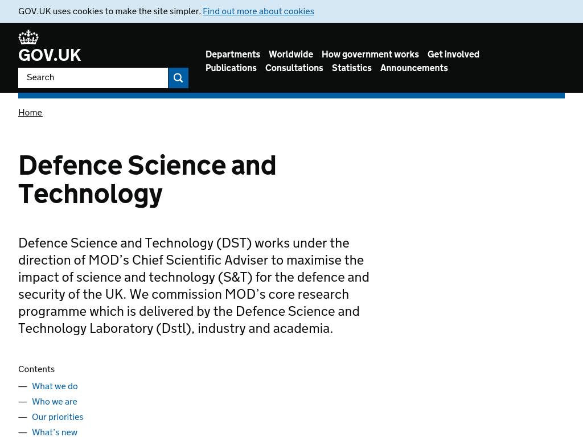Image resolution: width=583 pixels, height=437 pixels.
Task: Navigate to Publications
Action: [x=231, y=68]
